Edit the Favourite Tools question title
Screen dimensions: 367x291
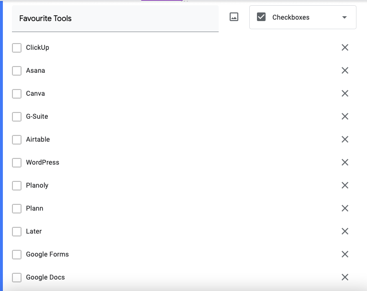[115, 19]
